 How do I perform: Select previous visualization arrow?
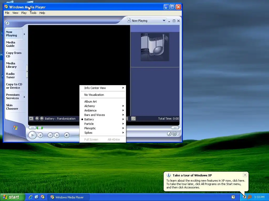tap(37, 119)
